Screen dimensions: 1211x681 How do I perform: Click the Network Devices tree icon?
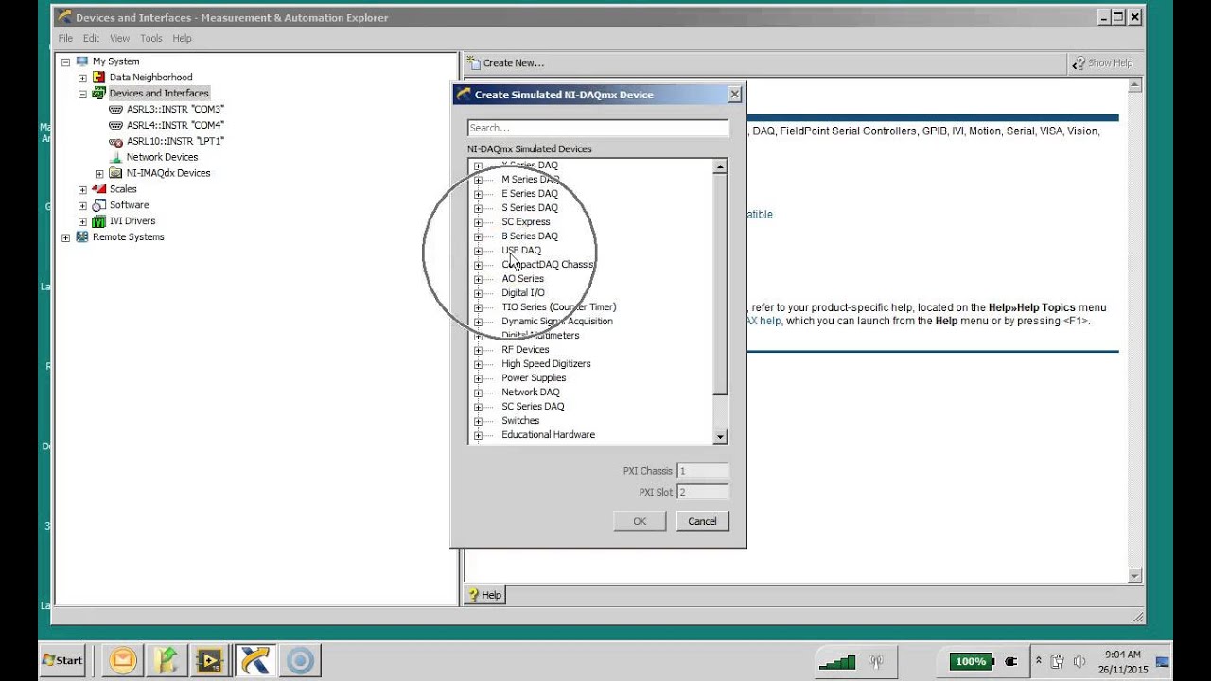(116, 158)
